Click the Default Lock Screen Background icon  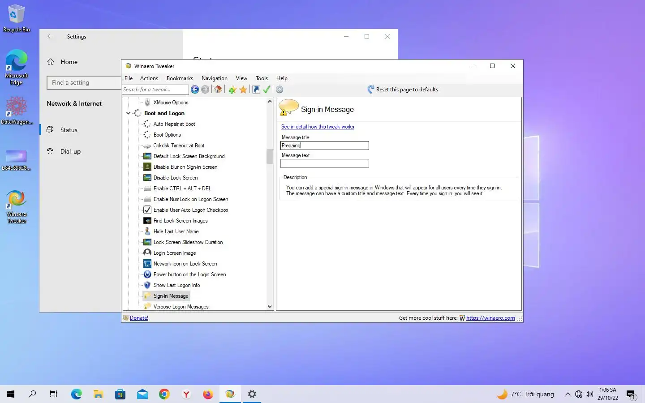147,156
